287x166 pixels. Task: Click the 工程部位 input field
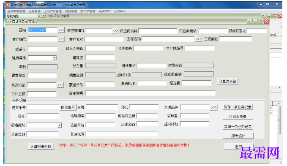click(235, 39)
